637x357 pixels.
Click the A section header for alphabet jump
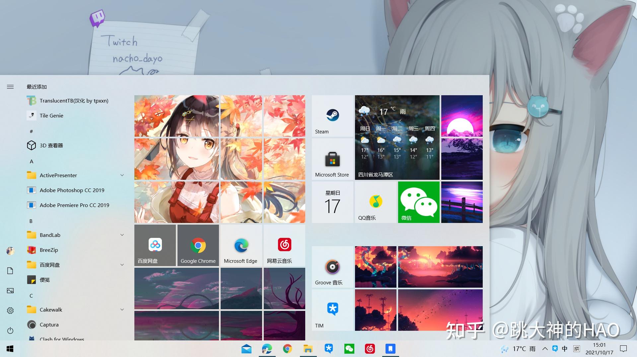(32, 162)
